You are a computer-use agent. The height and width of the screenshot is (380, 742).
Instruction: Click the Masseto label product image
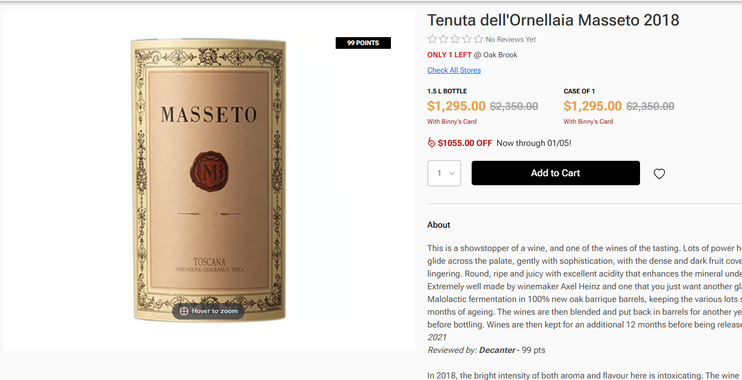click(x=208, y=180)
